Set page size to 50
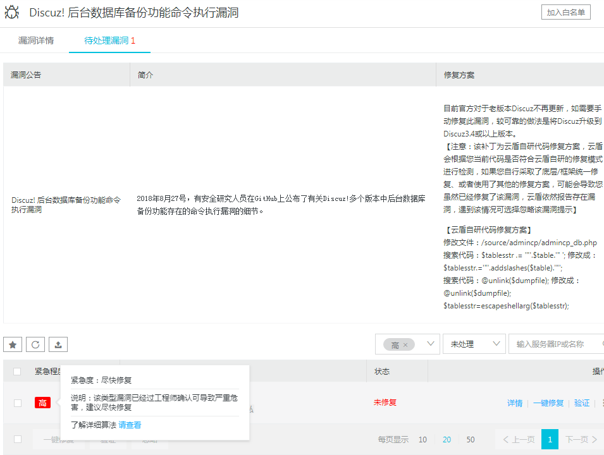604x455 pixels. coord(470,440)
